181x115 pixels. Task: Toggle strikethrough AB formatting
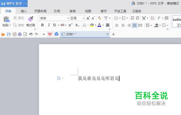[62, 25]
